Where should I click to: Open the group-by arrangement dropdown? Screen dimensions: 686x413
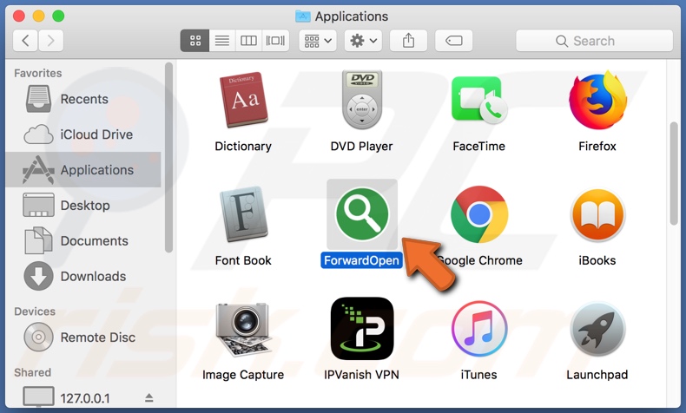tap(318, 41)
